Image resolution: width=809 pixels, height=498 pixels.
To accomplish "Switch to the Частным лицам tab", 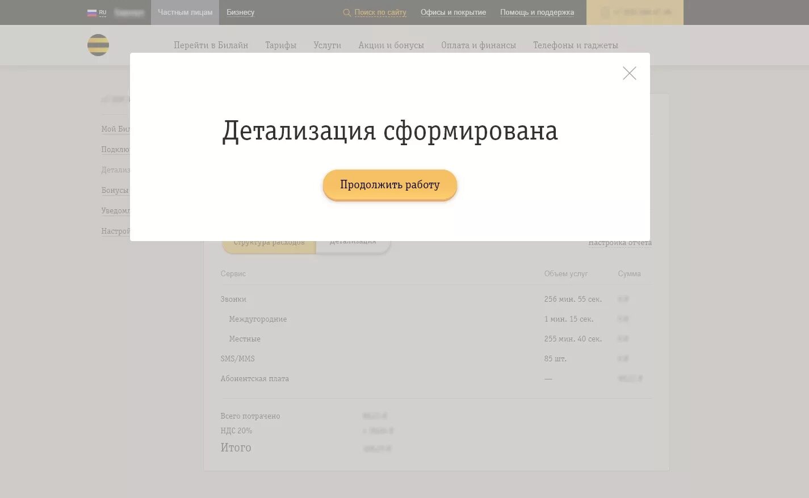I will pyautogui.click(x=185, y=12).
